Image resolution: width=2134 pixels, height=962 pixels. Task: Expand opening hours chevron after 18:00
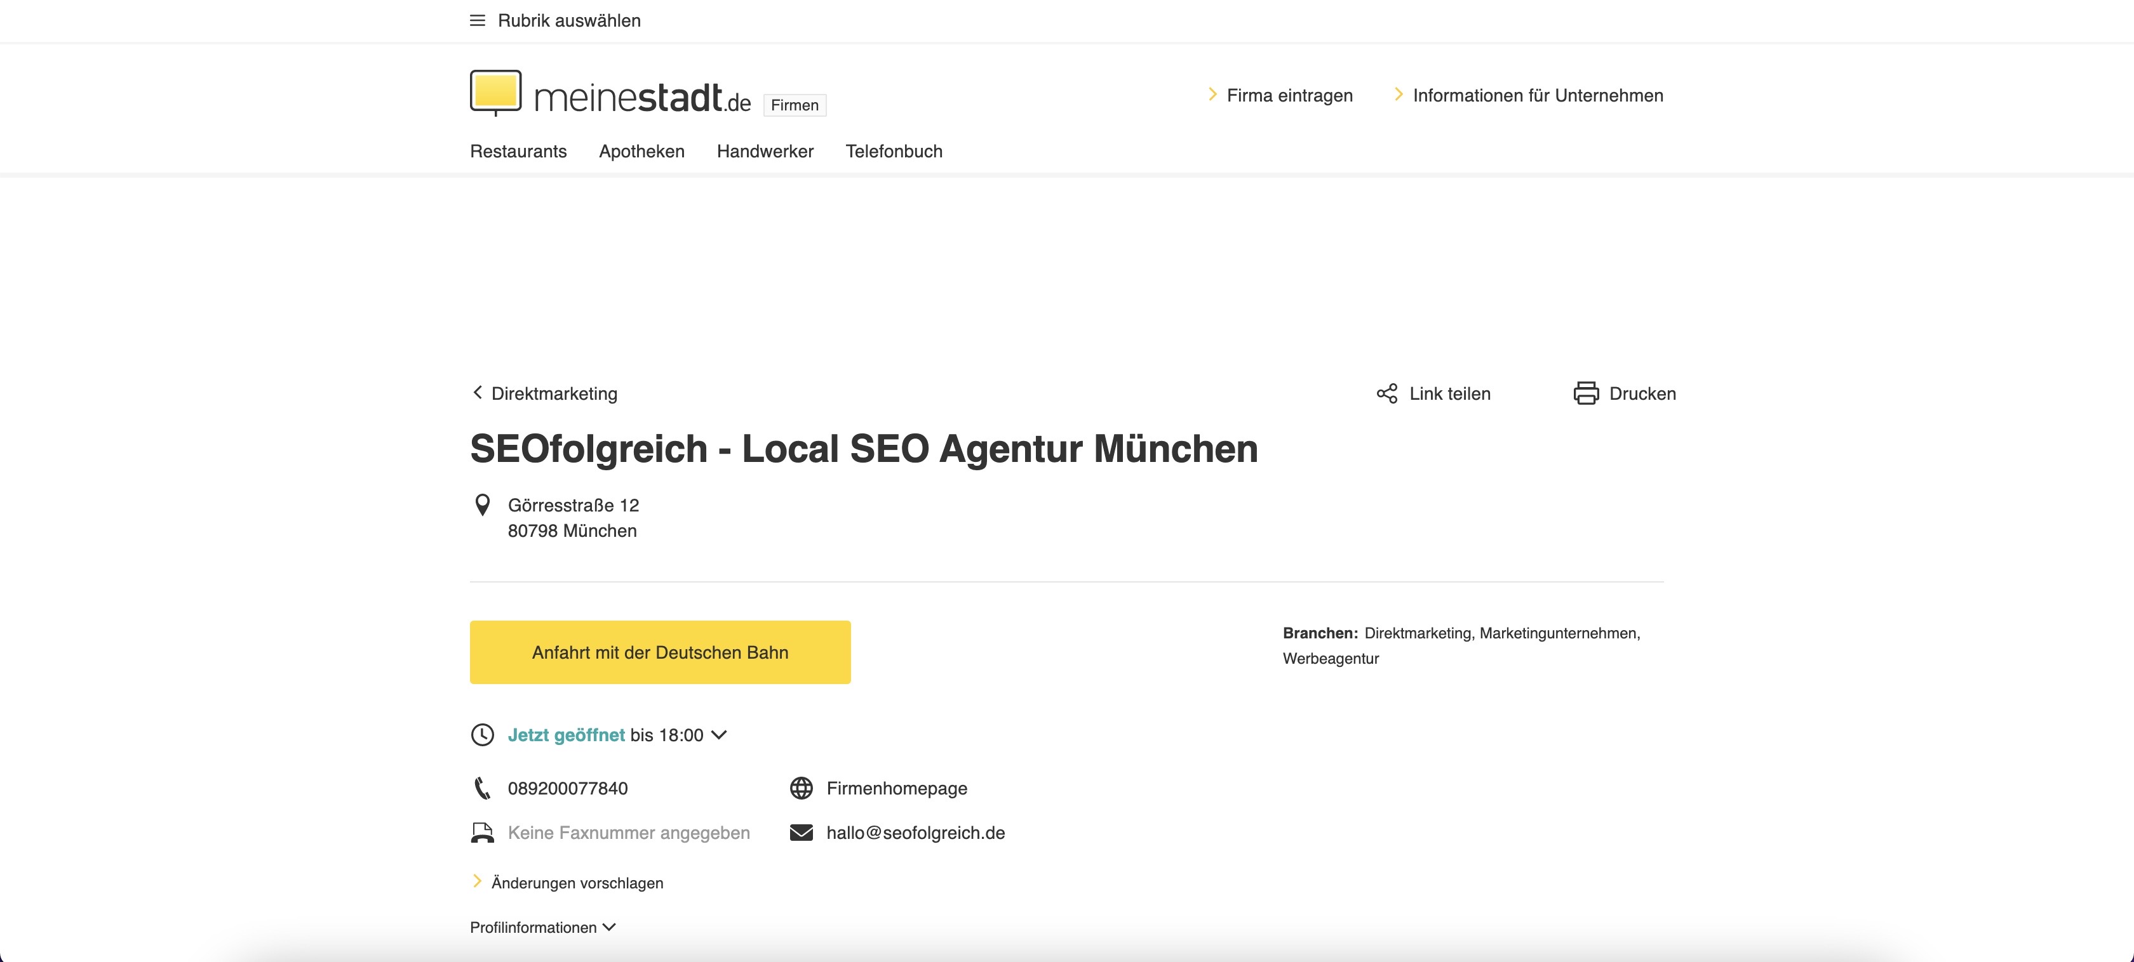click(719, 735)
